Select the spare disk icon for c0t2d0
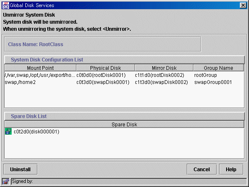Image resolution: width=249 pixels, height=187 pixels. (x=8, y=131)
